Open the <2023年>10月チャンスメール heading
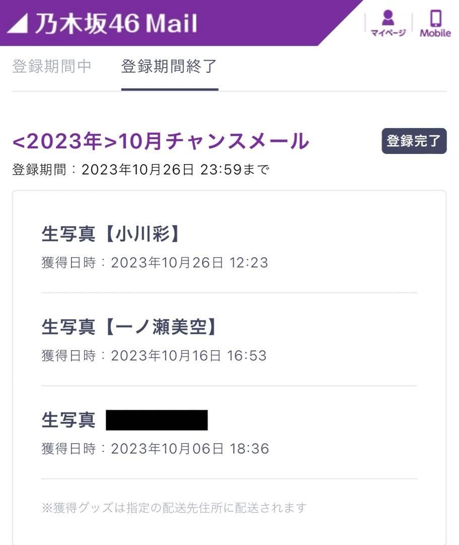Screen dimensions: 459x545 pyautogui.click(x=160, y=142)
